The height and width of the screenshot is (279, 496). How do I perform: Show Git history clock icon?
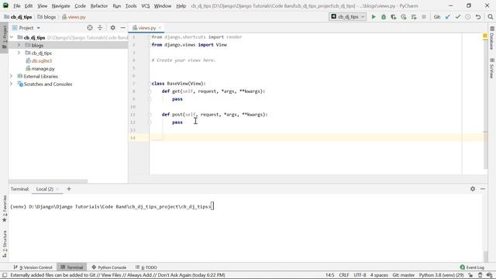point(468,17)
